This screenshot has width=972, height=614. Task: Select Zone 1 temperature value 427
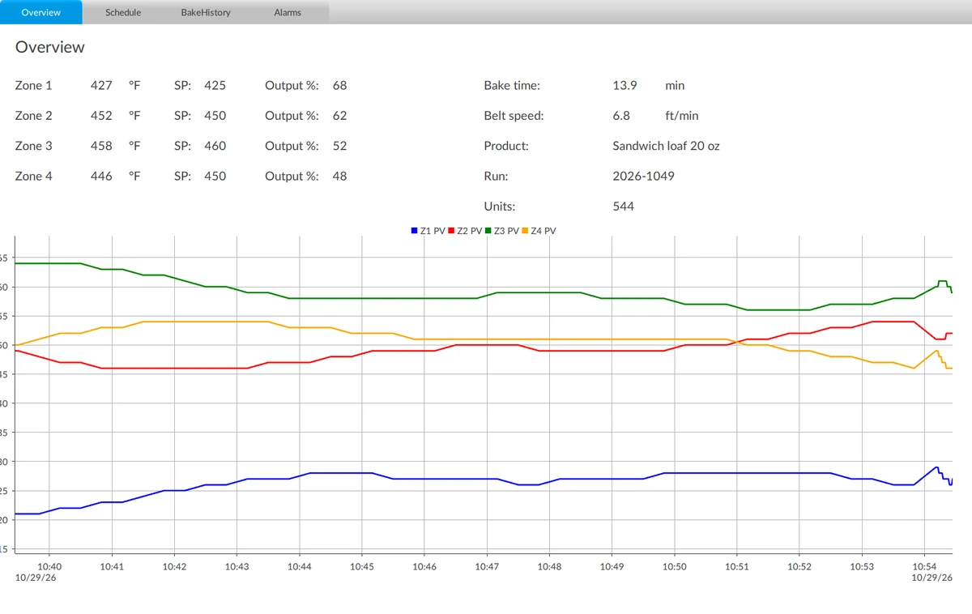[101, 85]
